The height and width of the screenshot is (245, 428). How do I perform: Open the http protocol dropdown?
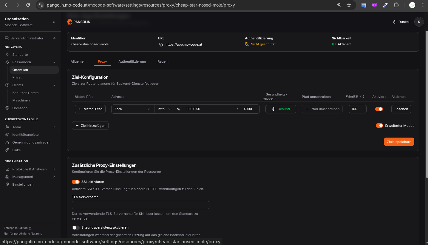[x=164, y=109]
